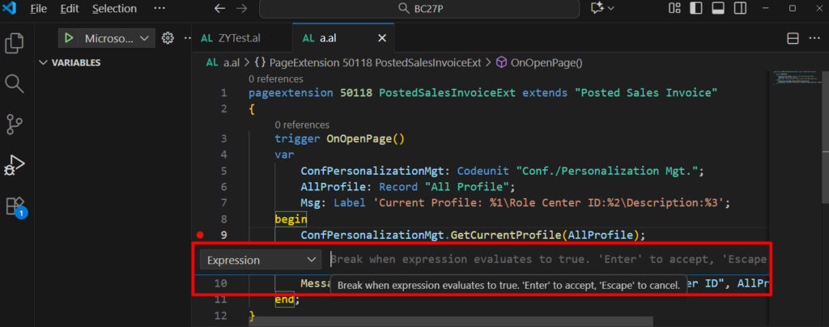Click the Split Editor icon

tap(793, 38)
